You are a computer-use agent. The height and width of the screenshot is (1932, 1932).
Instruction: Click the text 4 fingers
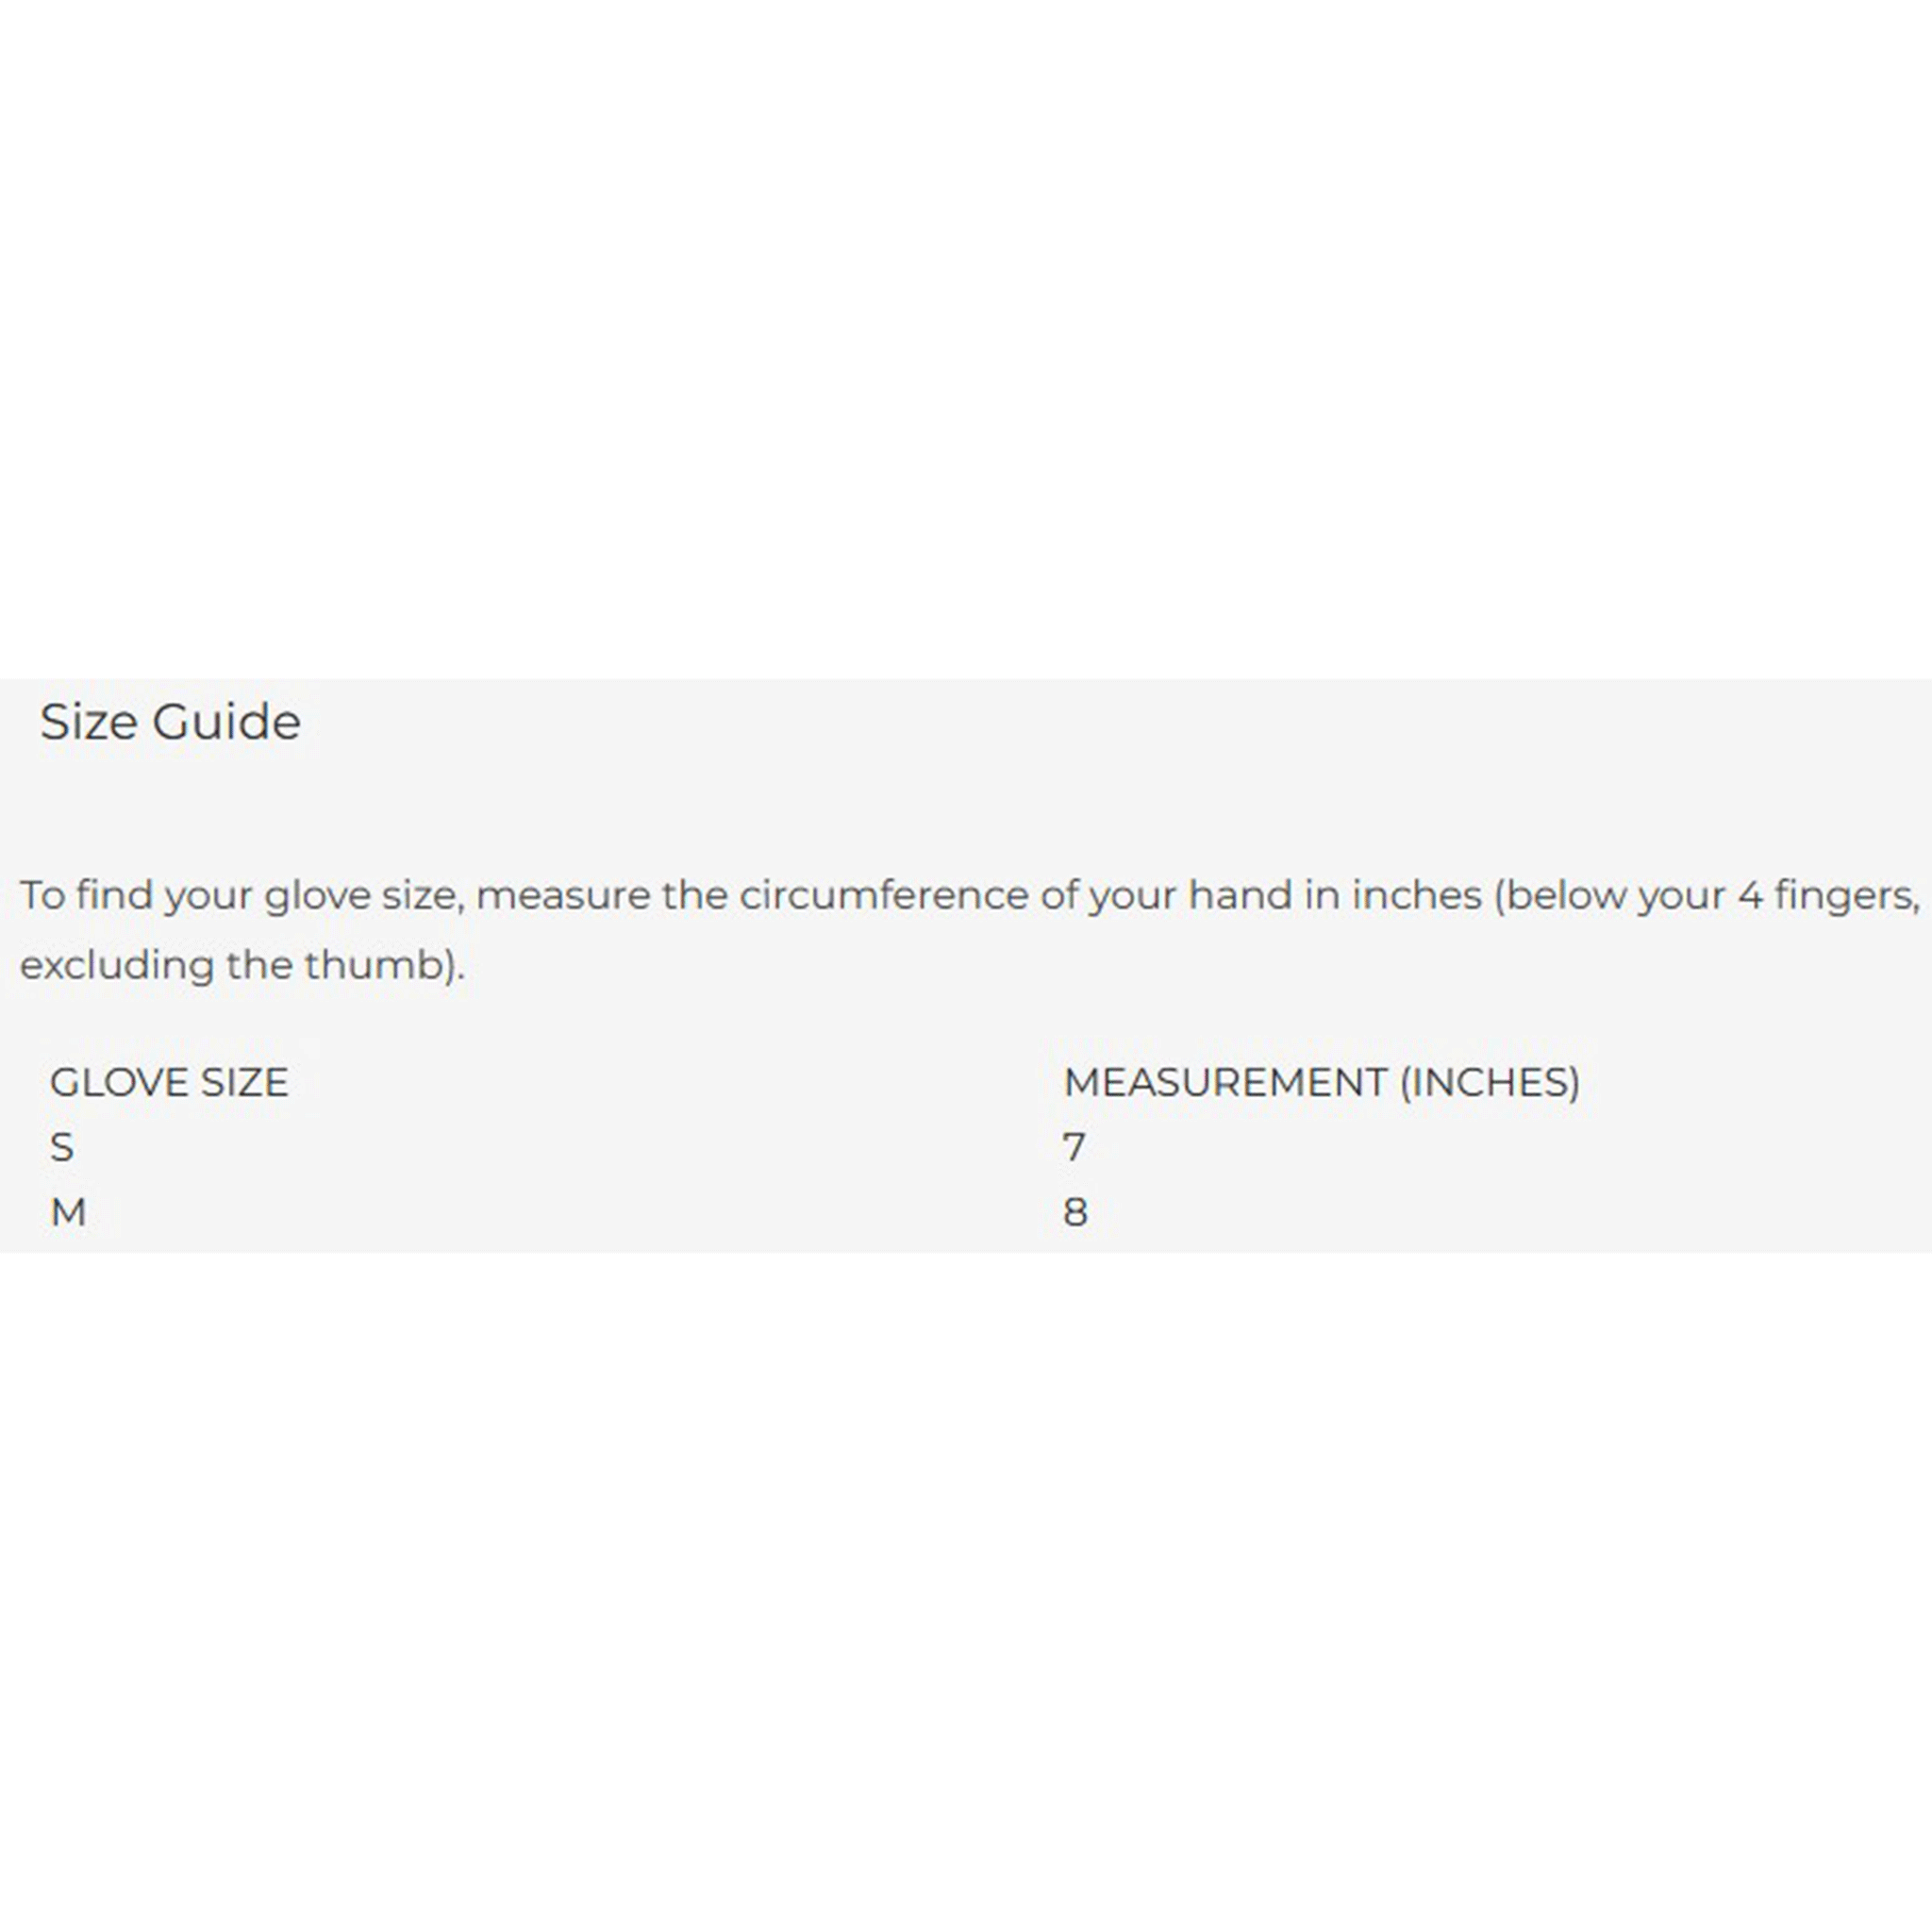[x=1828, y=895]
